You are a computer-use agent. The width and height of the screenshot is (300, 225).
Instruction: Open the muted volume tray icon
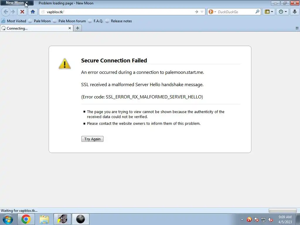[x=270, y=219]
